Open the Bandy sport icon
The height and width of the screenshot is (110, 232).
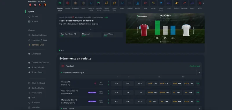122,3
